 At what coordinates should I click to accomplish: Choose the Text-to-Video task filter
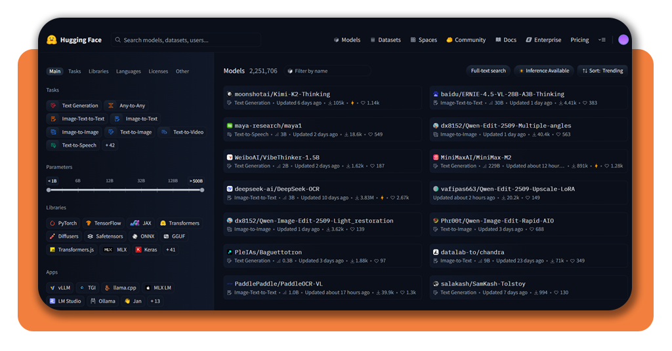pos(183,132)
